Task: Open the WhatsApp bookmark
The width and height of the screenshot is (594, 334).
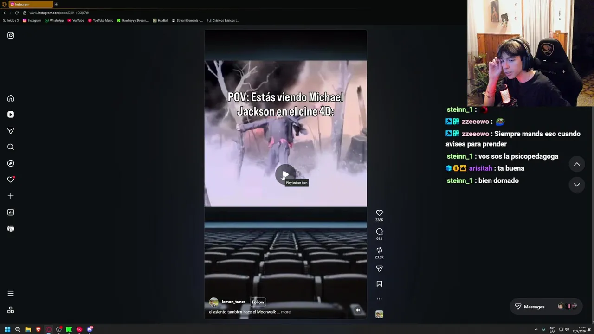Action: (x=54, y=20)
